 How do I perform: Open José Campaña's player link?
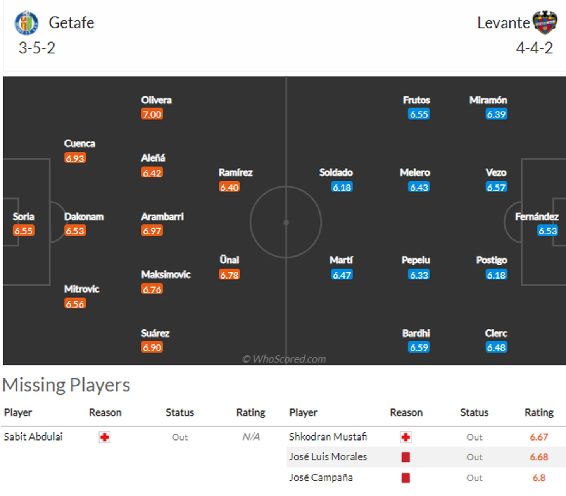click(321, 477)
